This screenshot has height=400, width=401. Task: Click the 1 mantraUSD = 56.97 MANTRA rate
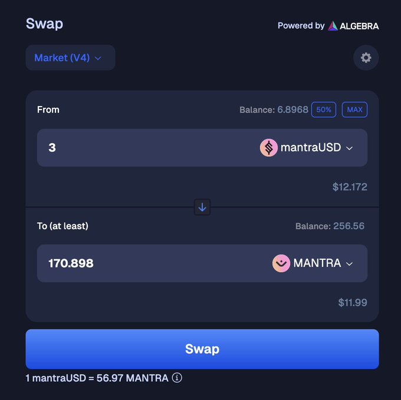tap(97, 378)
